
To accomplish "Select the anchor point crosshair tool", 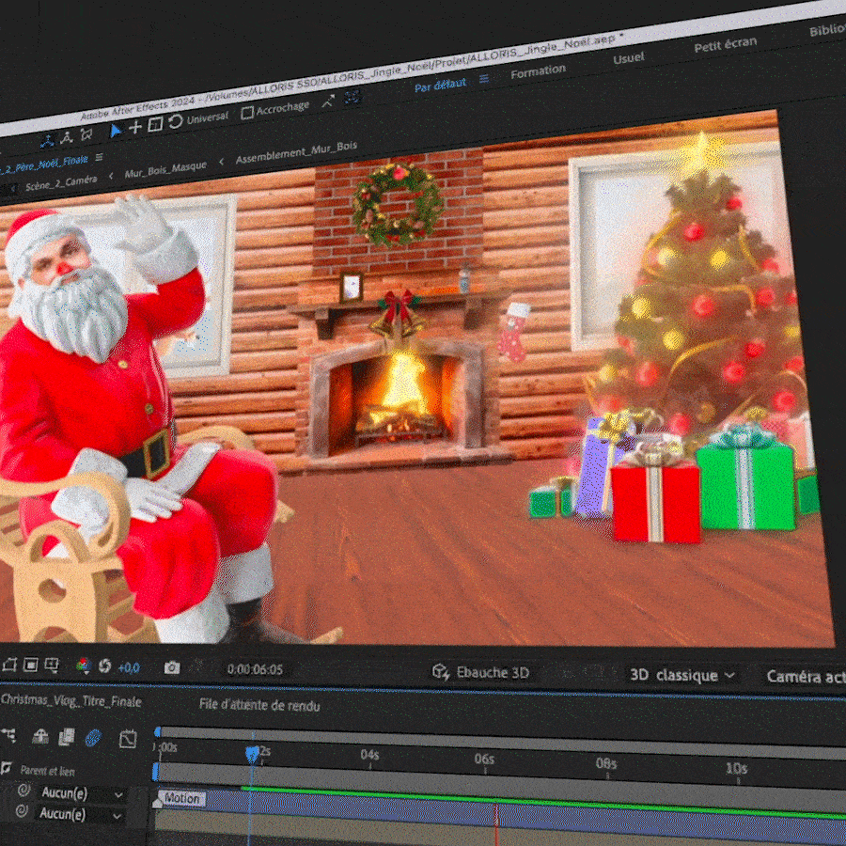I will tap(135, 127).
